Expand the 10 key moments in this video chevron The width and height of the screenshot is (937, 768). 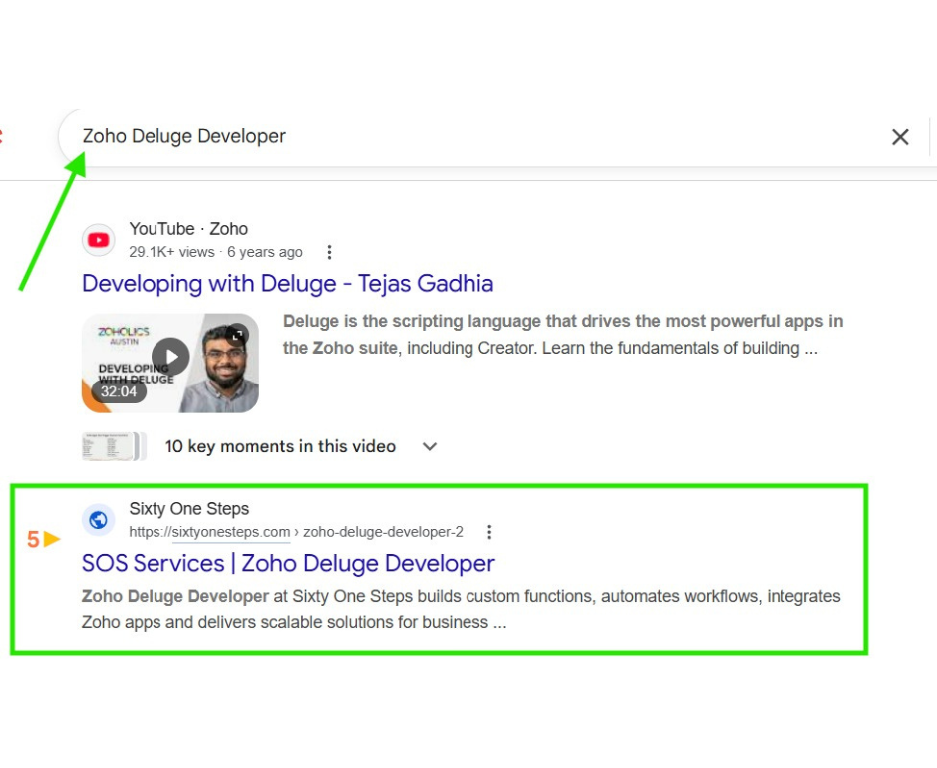(x=430, y=446)
